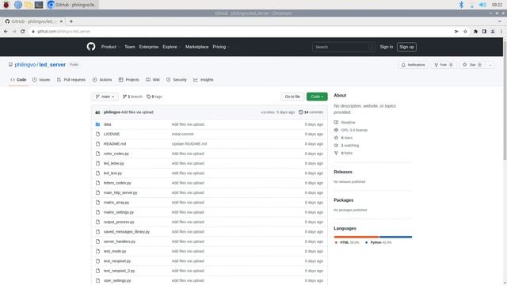Close the GitHub browser tab
Viewport: 507px width, 285px height.
coord(61,21)
